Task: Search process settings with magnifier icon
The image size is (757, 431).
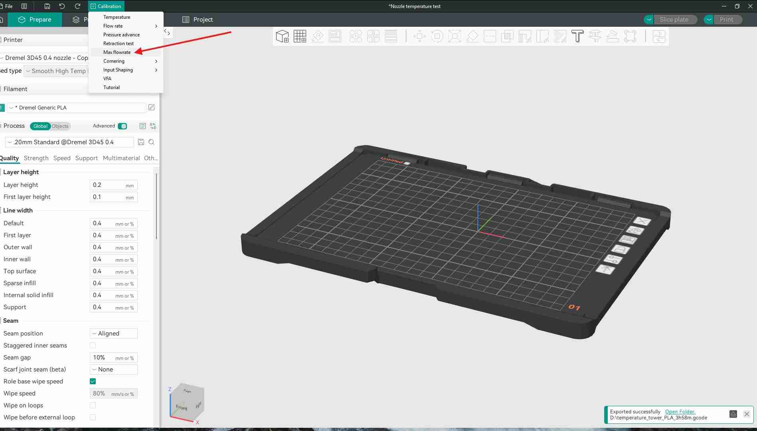Action: pos(152,142)
